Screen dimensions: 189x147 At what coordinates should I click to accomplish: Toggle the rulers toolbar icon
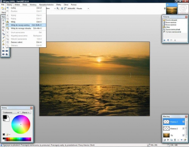click(x=65, y=8)
